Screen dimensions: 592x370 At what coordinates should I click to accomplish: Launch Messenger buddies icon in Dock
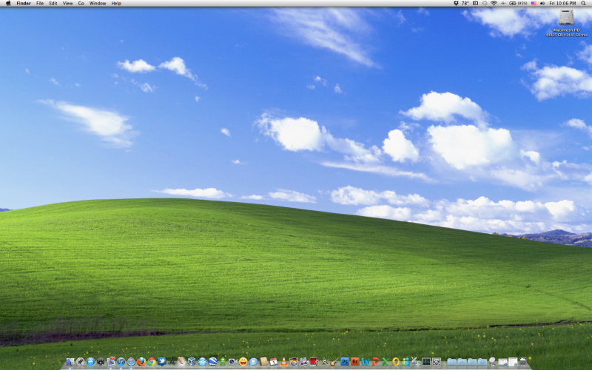406,361
